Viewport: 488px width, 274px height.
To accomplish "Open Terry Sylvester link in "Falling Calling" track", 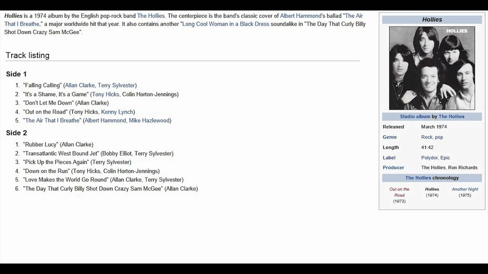I will tap(116, 85).
